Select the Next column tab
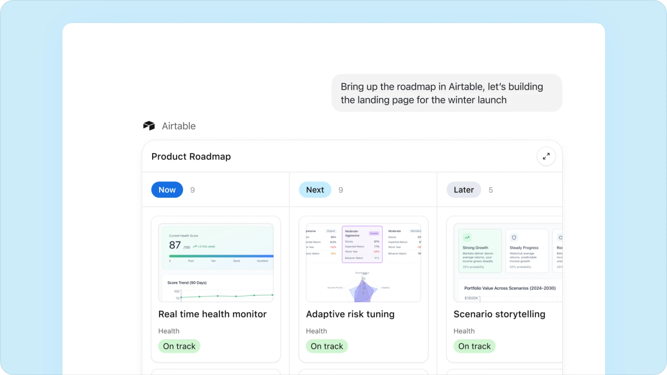The height and width of the screenshot is (375, 667). coord(315,190)
